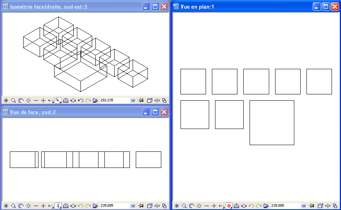Open saved views folder in Isométrie window
This screenshot has height=210, width=341.
[95, 100]
